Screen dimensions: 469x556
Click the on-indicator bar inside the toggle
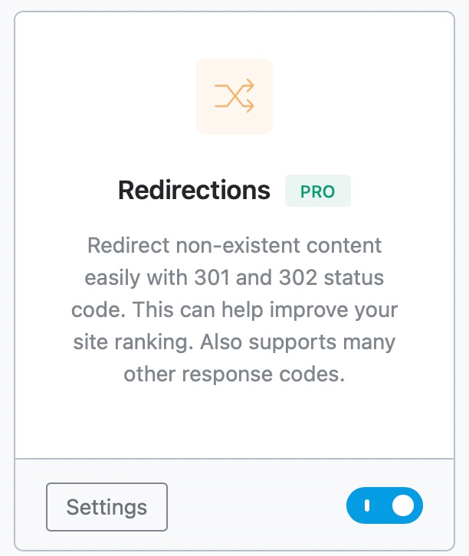pos(367,505)
